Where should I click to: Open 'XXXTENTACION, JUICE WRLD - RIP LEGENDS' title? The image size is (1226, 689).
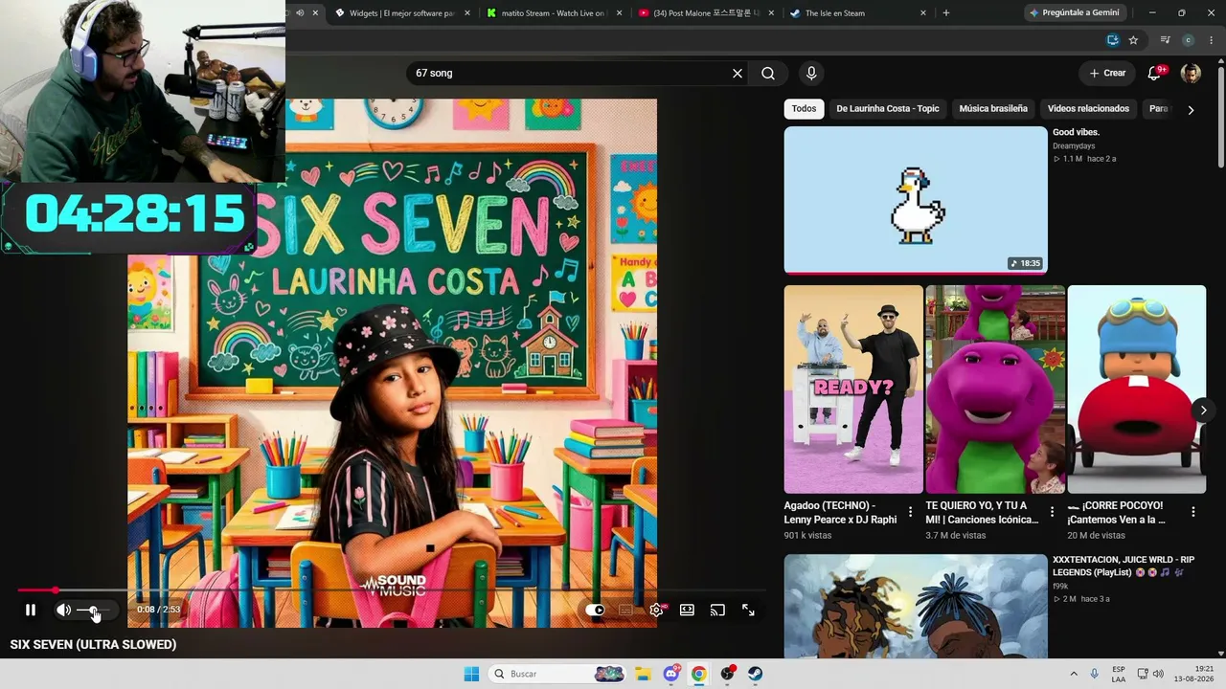pos(1124,566)
